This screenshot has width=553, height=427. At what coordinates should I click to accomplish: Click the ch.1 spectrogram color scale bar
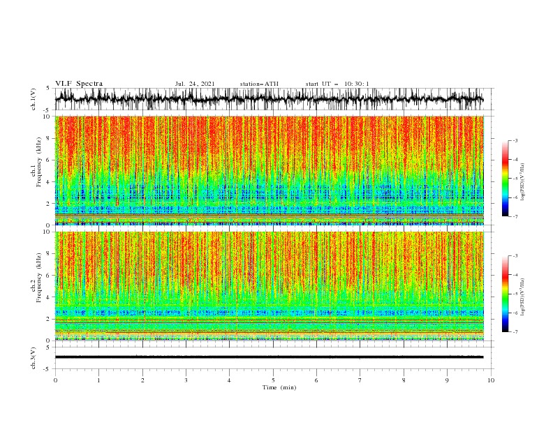[x=506, y=179]
